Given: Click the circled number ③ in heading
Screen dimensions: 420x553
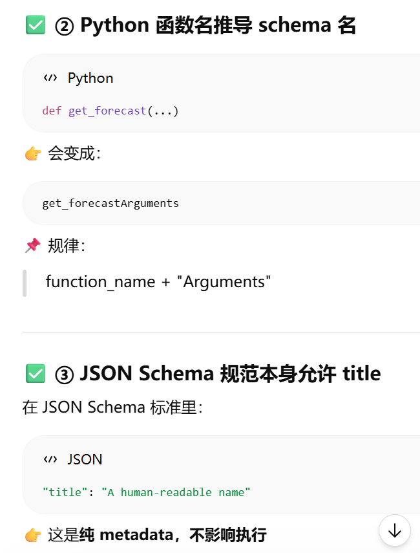Looking at the screenshot, I should [x=65, y=374].
